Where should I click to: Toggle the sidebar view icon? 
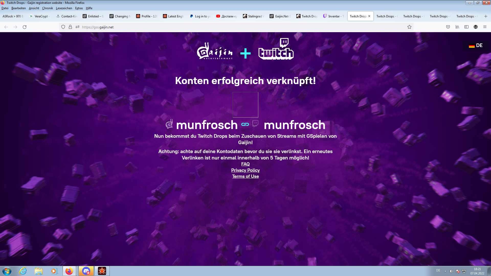pos(466,27)
